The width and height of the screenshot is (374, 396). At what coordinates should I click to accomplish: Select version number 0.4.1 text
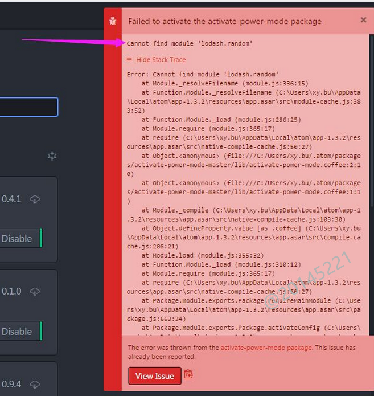click(x=11, y=199)
